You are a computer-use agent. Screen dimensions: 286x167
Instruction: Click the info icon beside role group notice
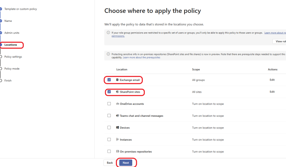pos(108,33)
